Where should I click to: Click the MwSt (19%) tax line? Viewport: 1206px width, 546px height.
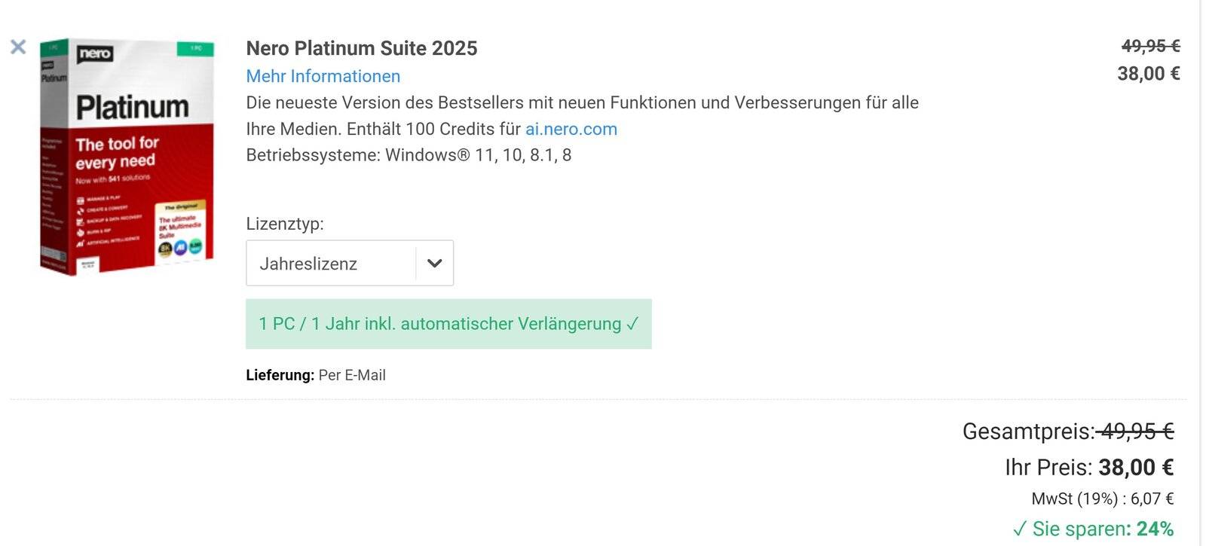point(1102,499)
